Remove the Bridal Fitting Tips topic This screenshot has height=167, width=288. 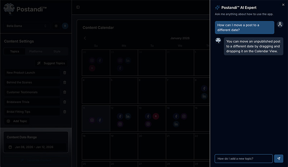tap(64, 112)
